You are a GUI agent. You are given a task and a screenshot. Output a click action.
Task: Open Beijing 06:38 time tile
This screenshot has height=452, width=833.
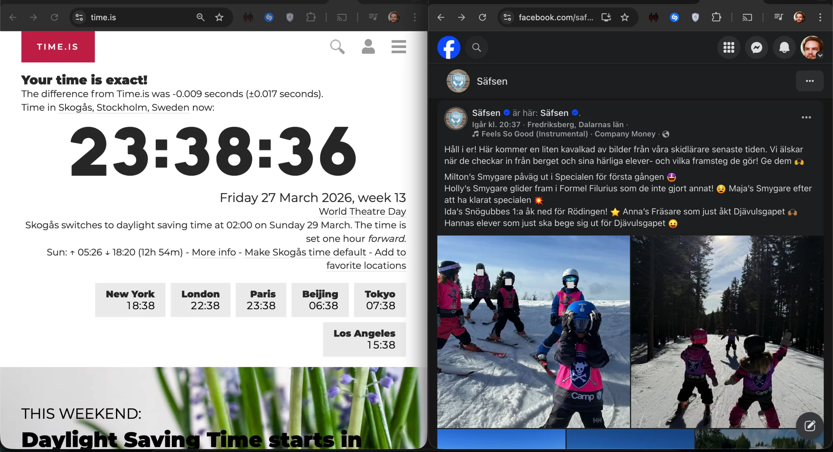[x=320, y=300]
